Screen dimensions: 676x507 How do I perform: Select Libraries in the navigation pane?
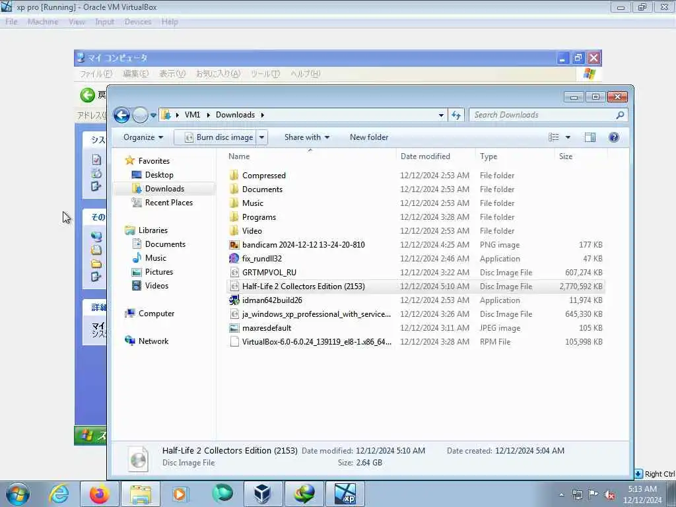152,230
